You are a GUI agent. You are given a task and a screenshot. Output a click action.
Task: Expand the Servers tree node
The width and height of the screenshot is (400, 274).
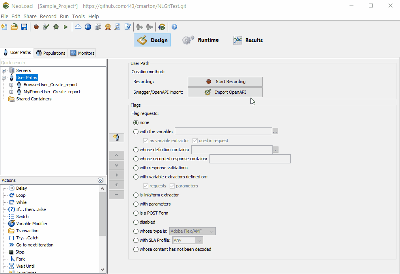(4, 70)
